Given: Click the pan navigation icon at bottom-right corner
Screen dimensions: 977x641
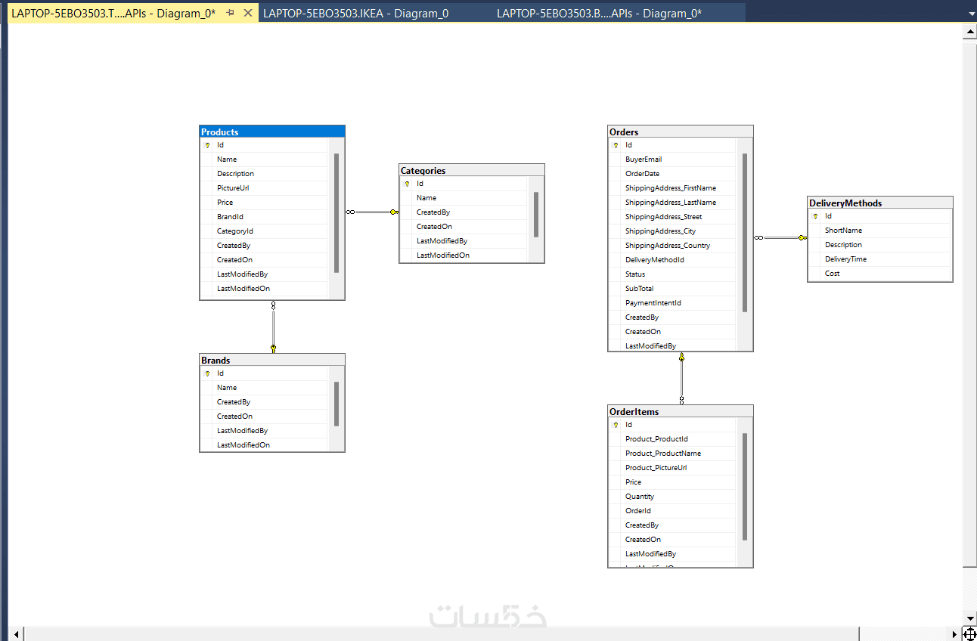Looking at the screenshot, I should (x=969, y=633).
